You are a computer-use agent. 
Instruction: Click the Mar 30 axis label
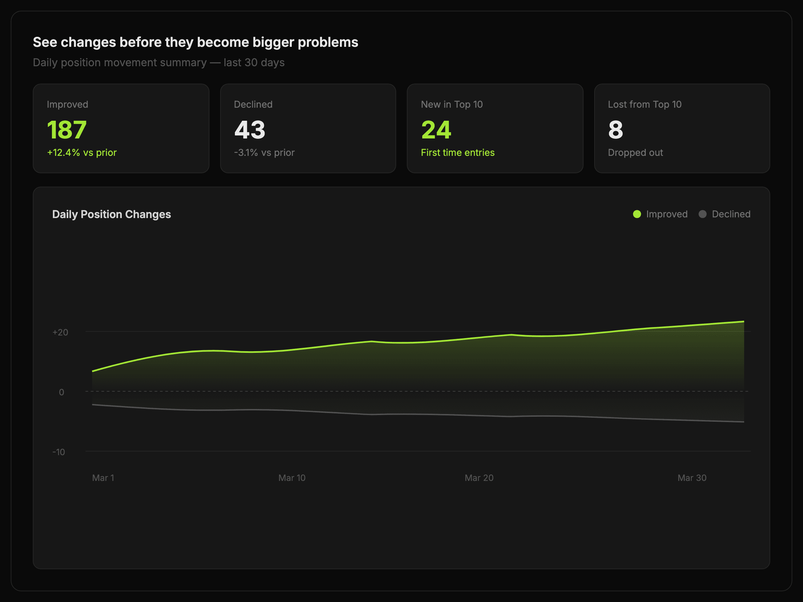(x=692, y=478)
